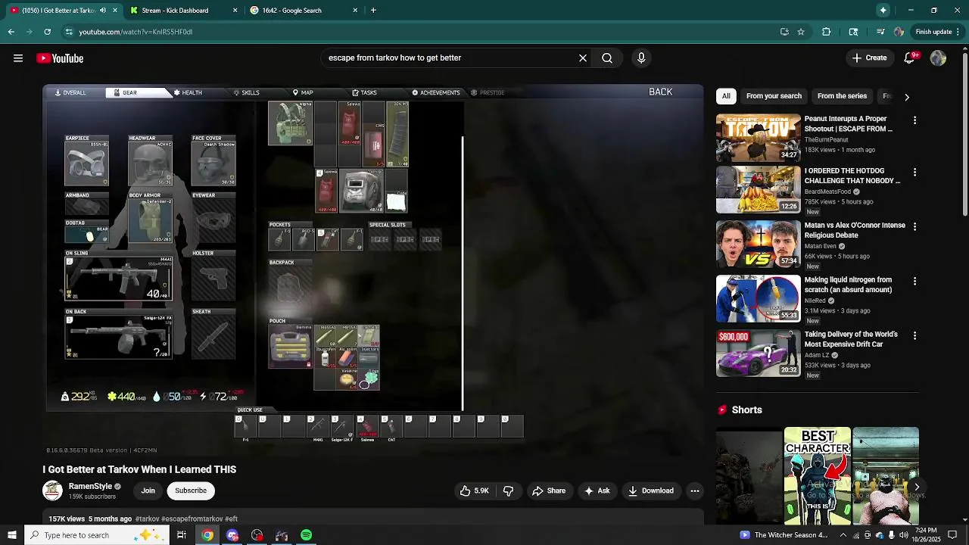Open RamenStyle channel avatar
The width and height of the screenshot is (969, 545).
tap(52, 490)
